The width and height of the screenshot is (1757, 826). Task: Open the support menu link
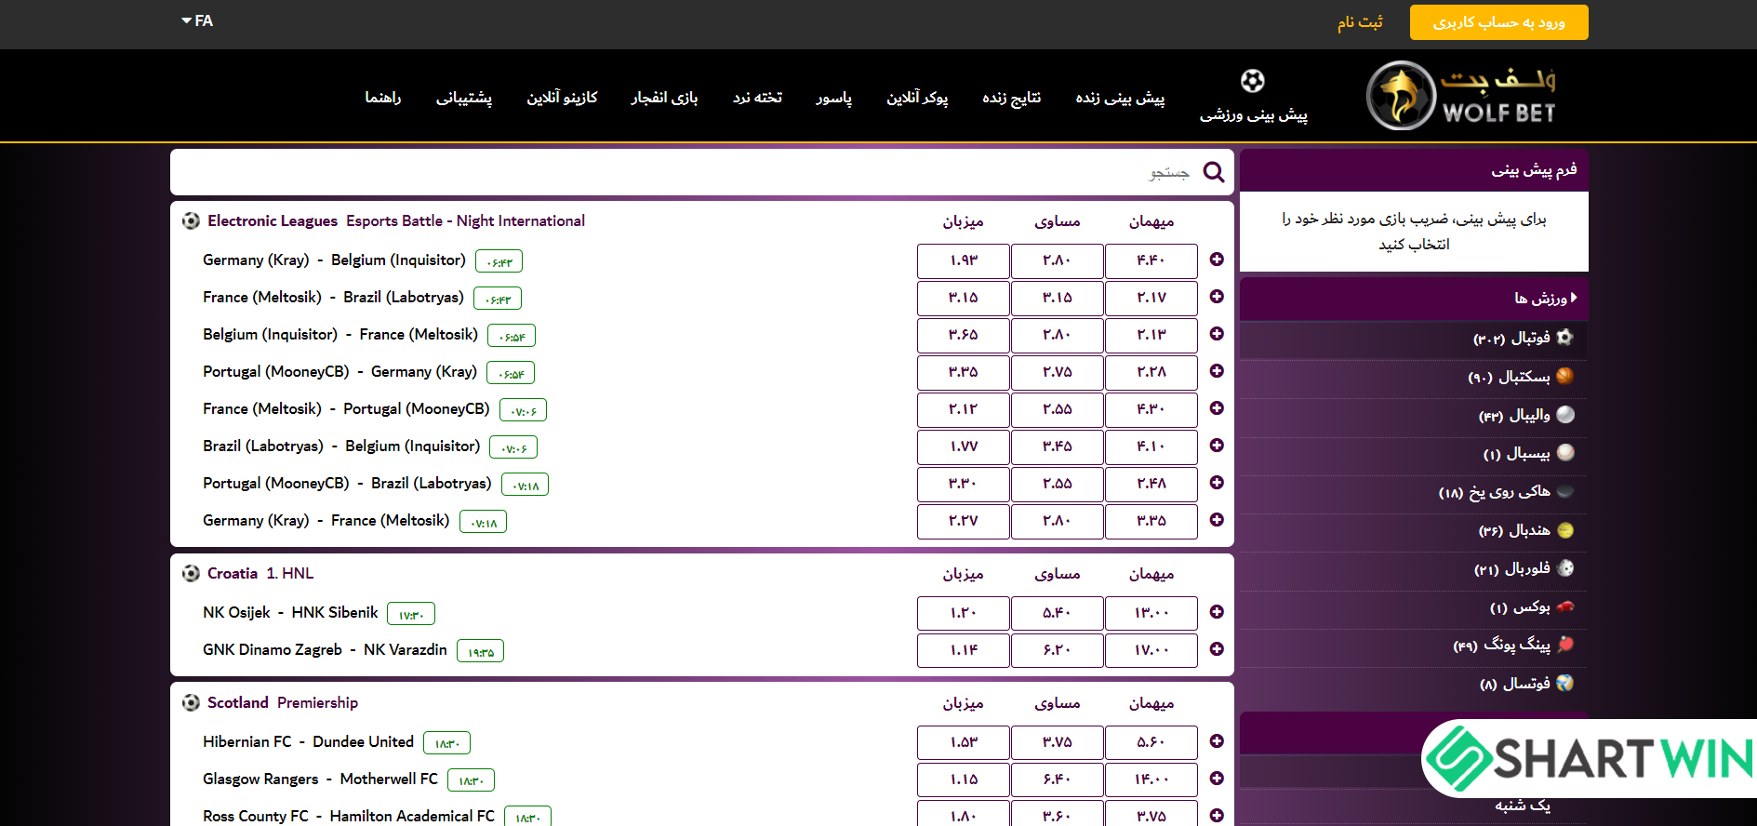pos(464,98)
